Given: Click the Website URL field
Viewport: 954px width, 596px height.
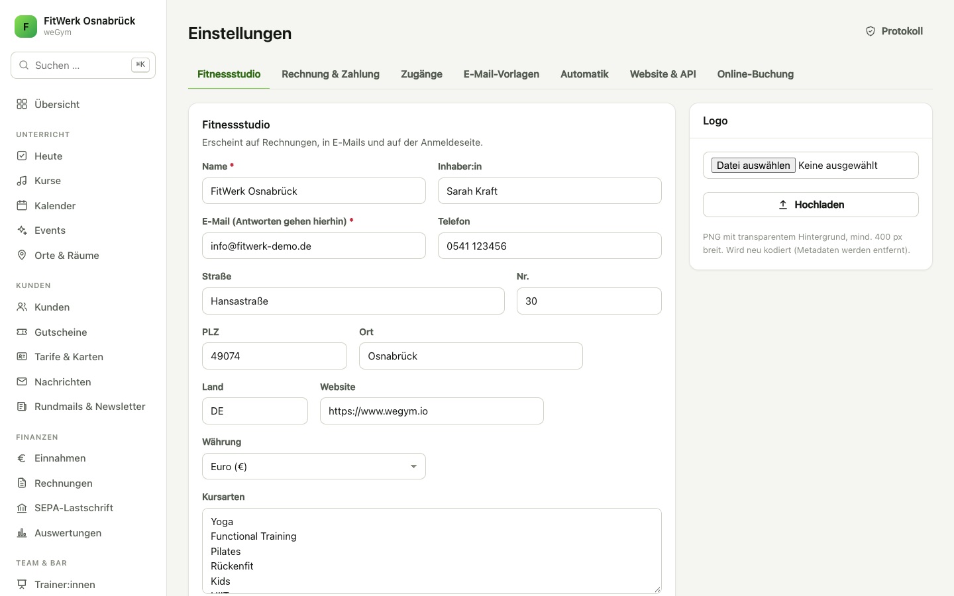Looking at the screenshot, I should [x=431, y=411].
